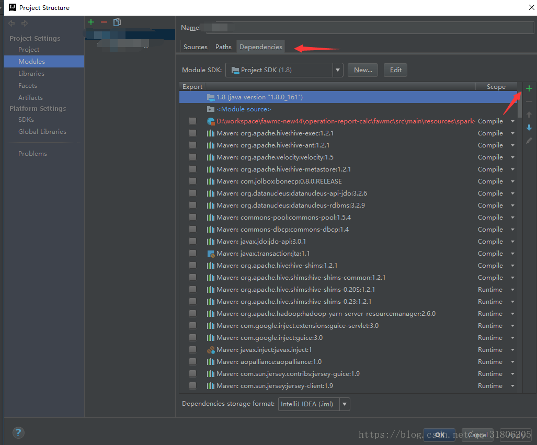Select Facets in the sidebar
Screen dimensions: 537x445
pyautogui.click(x=27, y=86)
